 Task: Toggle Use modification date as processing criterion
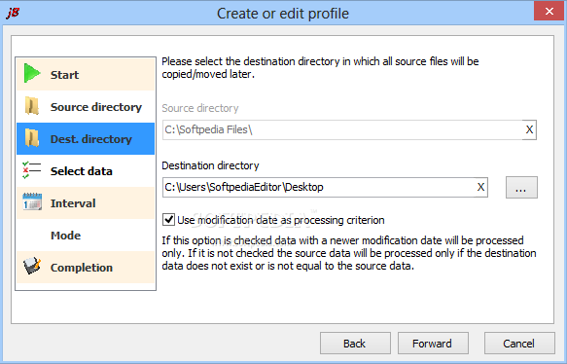coord(168,220)
